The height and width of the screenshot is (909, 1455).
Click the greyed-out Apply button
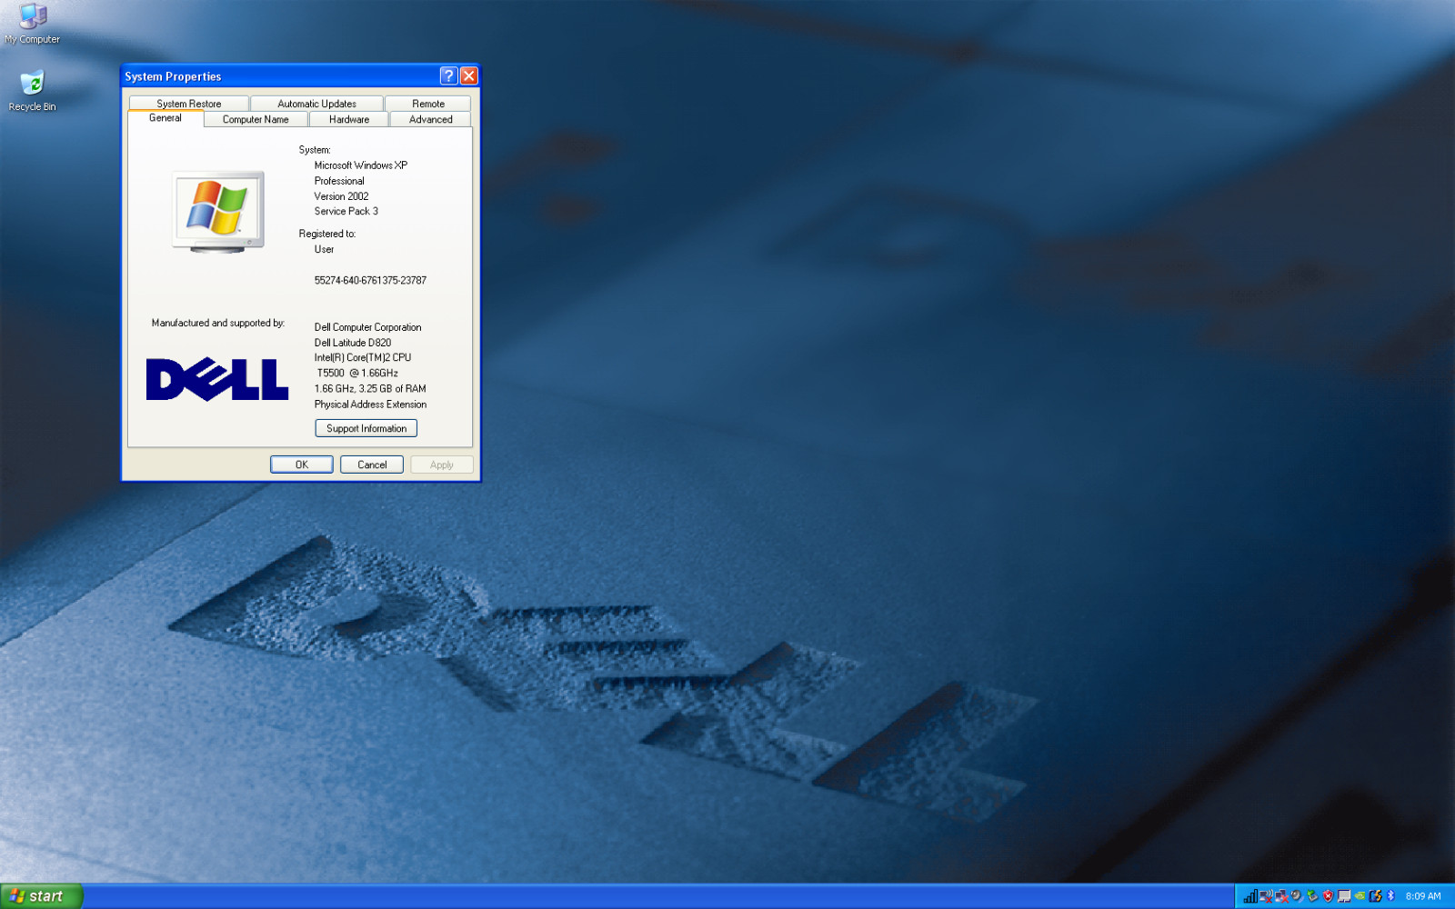click(x=442, y=464)
